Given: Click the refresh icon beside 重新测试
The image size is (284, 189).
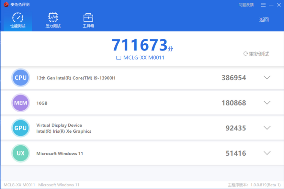Looking at the screenshot, I should click(x=245, y=54).
